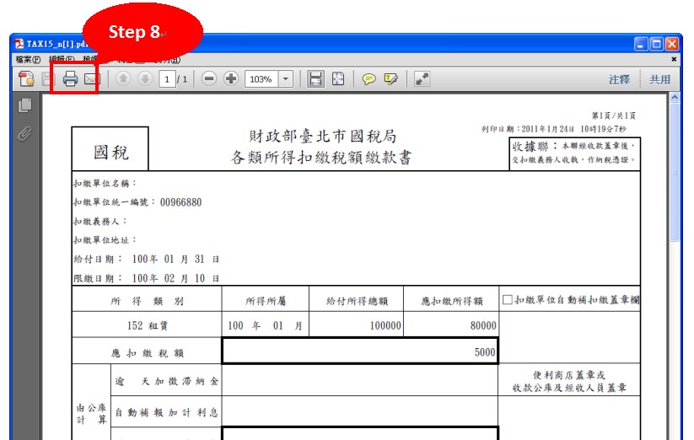
Task: Click the 給付所得總額 column header
Action: coord(357,301)
